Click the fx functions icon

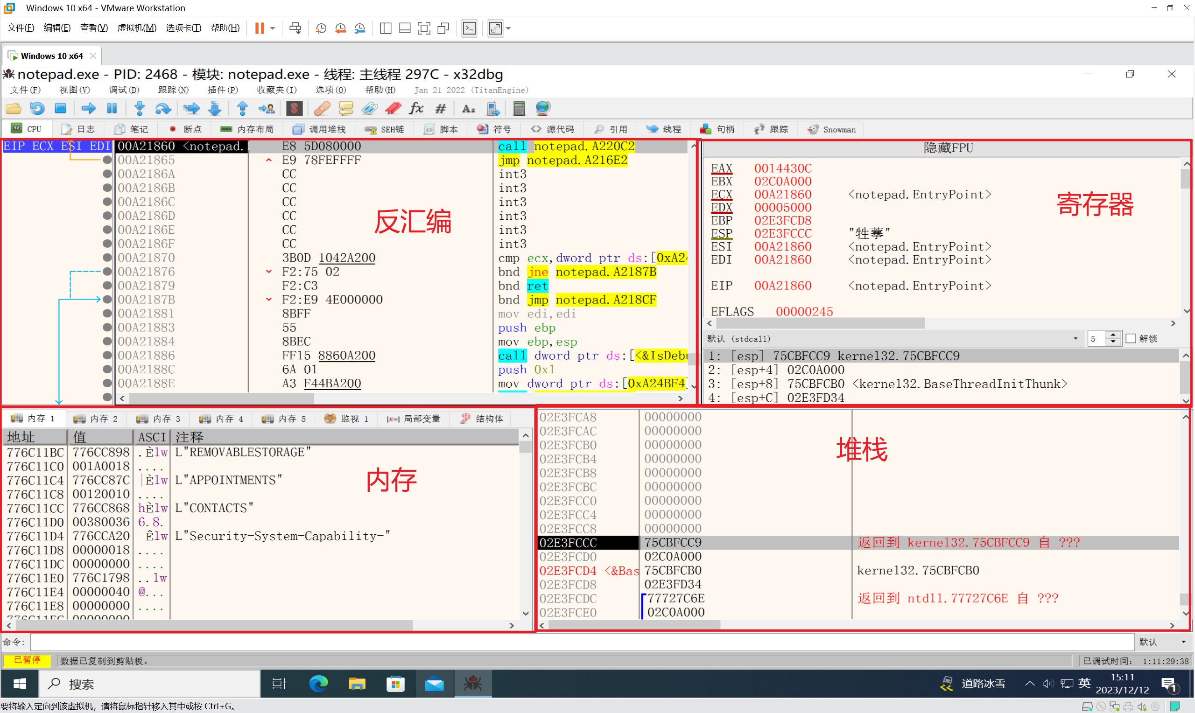[416, 109]
